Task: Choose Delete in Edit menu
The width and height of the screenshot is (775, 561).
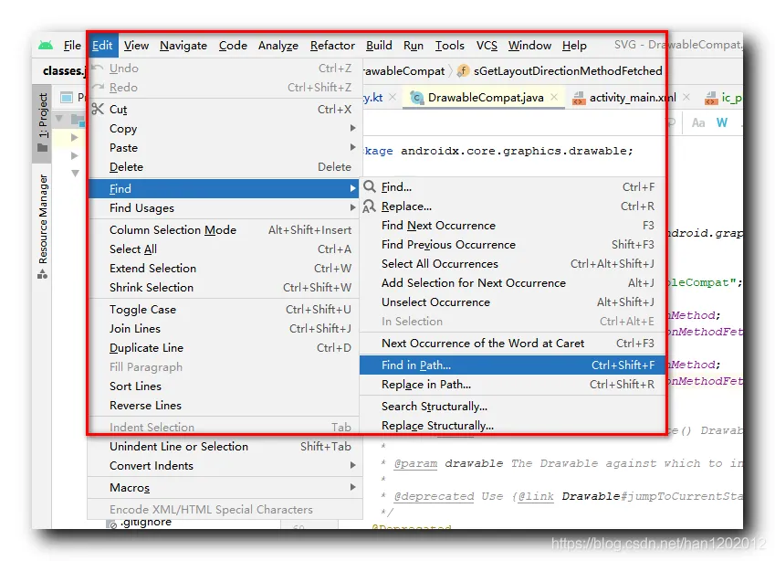Action: (224, 167)
